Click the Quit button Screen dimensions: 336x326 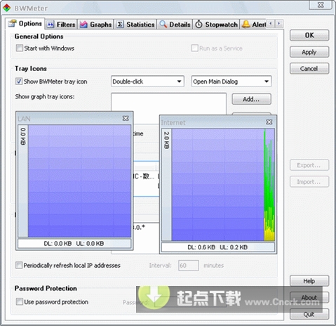click(x=309, y=314)
